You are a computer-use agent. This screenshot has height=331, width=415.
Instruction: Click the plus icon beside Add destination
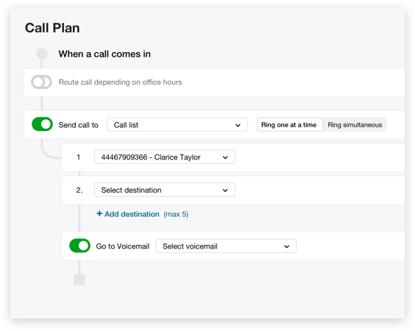click(x=99, y=213)
